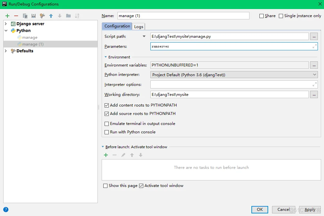Screen dimensions: 324x216
Task: Enable the Share checkbox
Action: [261, 16]
